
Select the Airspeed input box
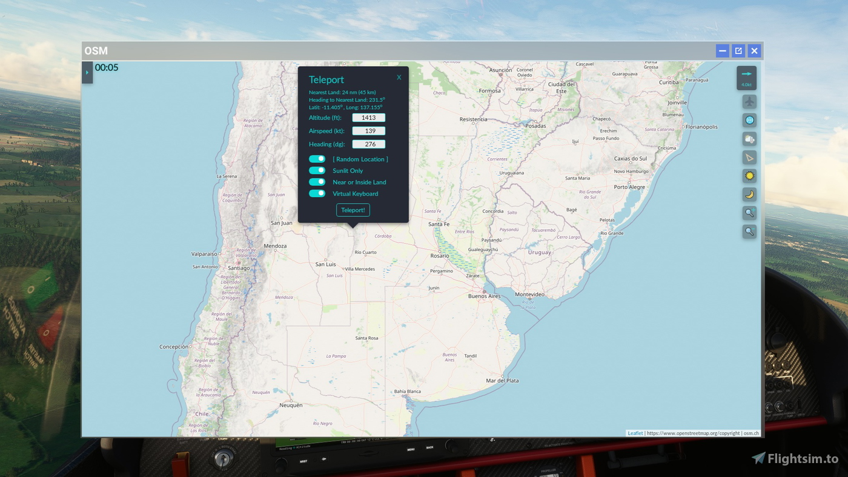coord(368,130)
